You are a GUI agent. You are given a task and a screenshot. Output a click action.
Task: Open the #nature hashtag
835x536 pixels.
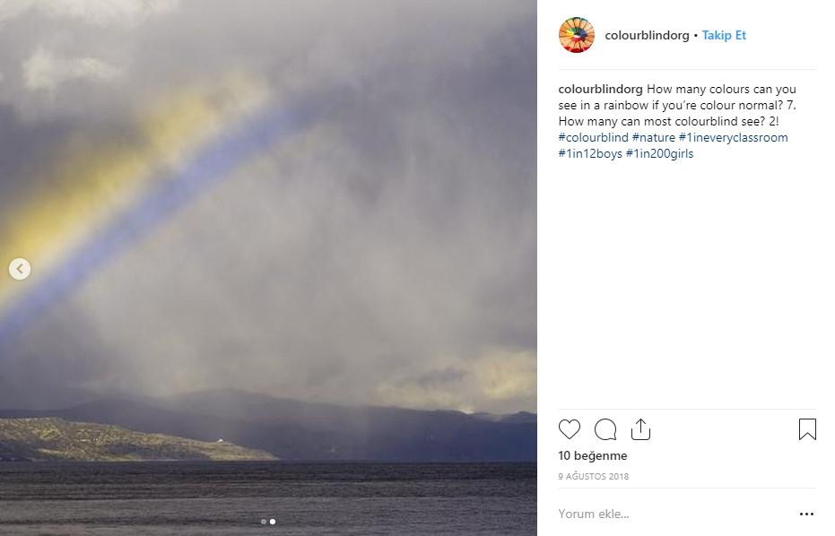654,137
